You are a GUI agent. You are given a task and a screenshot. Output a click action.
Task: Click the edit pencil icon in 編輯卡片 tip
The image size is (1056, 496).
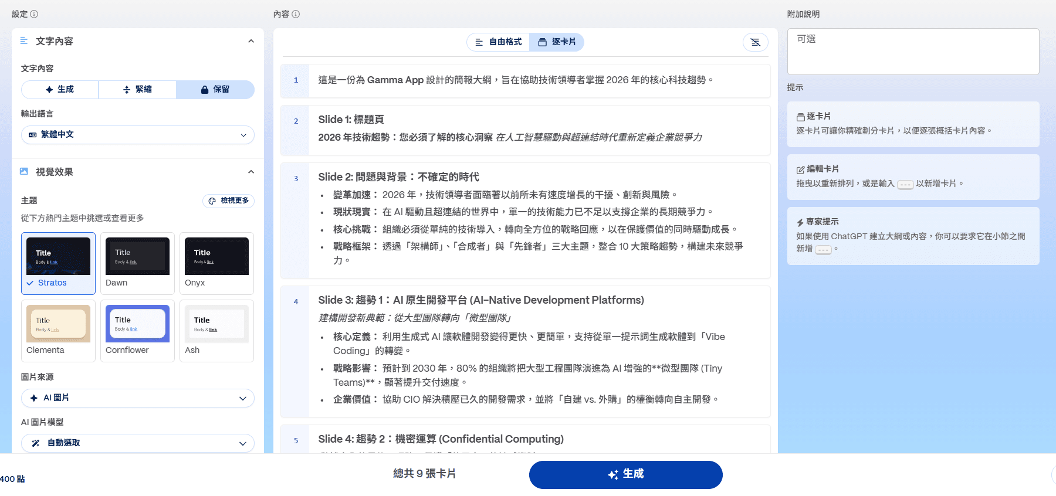(x=800, y=169)
